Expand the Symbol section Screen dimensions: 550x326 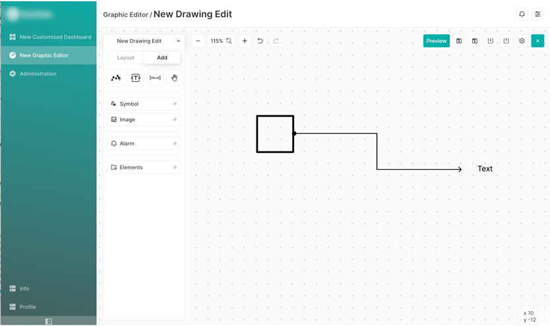[x=144, y=104]
